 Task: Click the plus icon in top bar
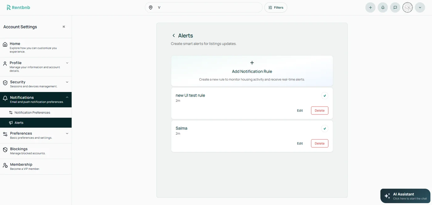click(370, 7)
